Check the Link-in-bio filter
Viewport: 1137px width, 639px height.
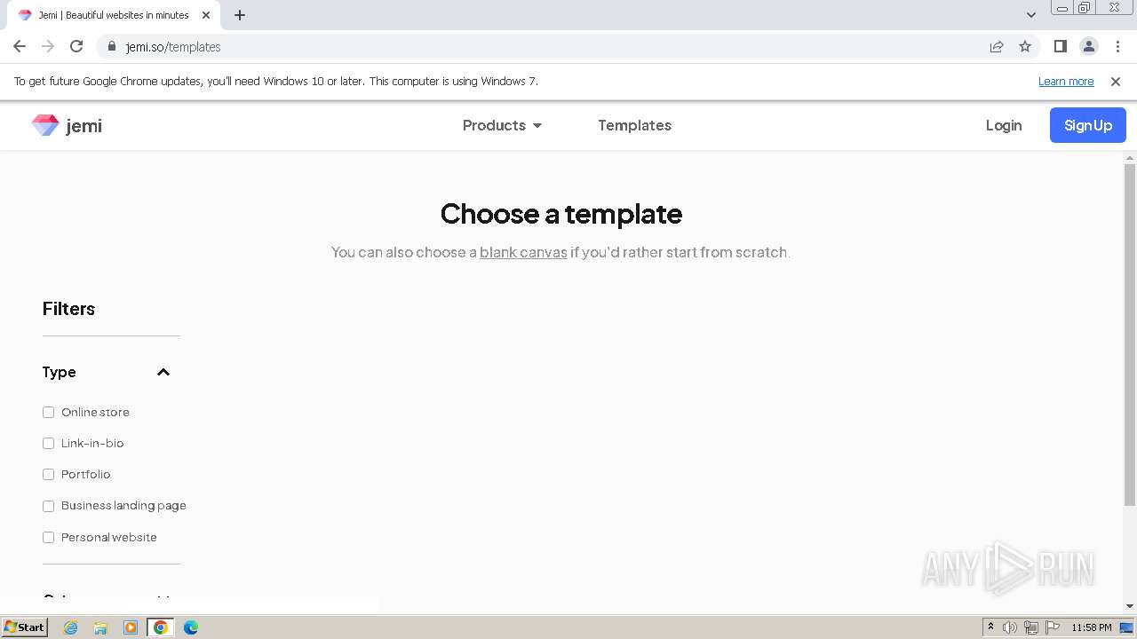(x=49, y=443)
